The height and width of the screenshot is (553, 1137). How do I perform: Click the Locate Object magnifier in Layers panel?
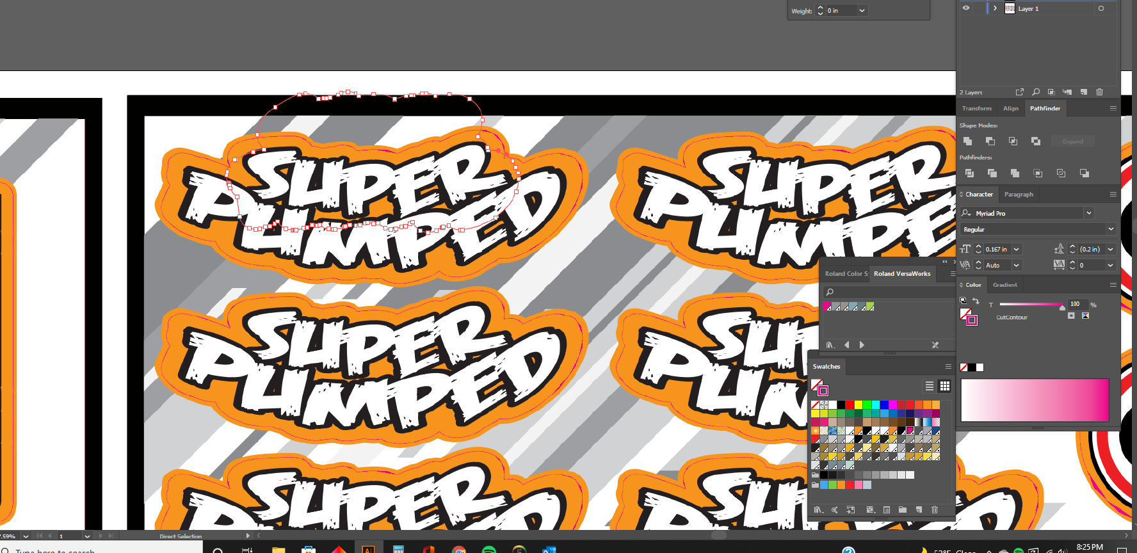coord(1036,92)
